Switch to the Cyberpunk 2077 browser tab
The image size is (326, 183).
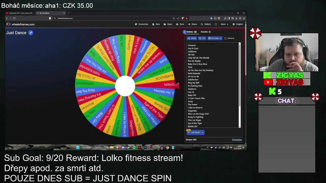click(20, 13)
